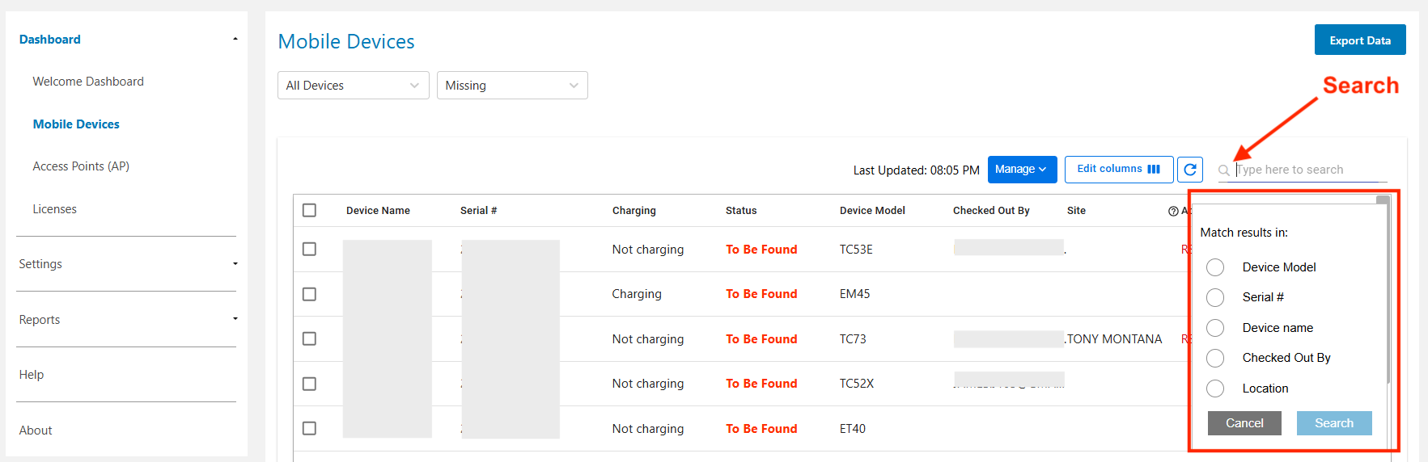Open Edit columns with the columns icon

click(x=1118, y=169)
